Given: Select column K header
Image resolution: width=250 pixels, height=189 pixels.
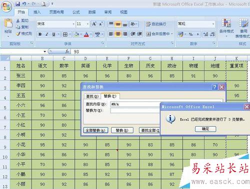Looking at the screenshot, I should click(236, 58).
